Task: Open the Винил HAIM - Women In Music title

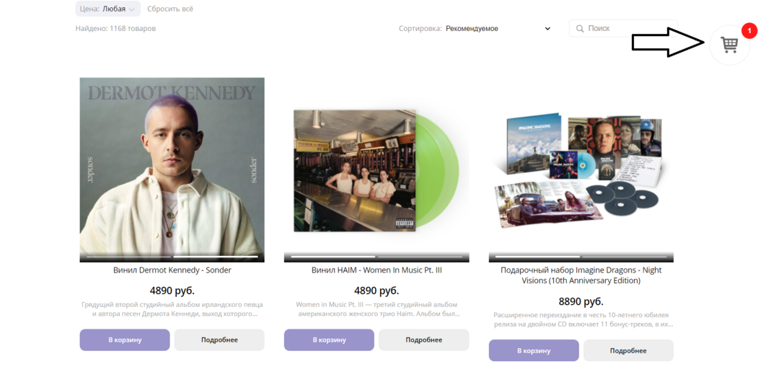Action: pyautogui.click(x=377, y=270)
